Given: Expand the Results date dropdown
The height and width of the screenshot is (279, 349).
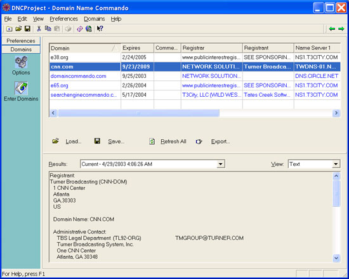Looking at the screenshot, I should (x=220, y=164).
